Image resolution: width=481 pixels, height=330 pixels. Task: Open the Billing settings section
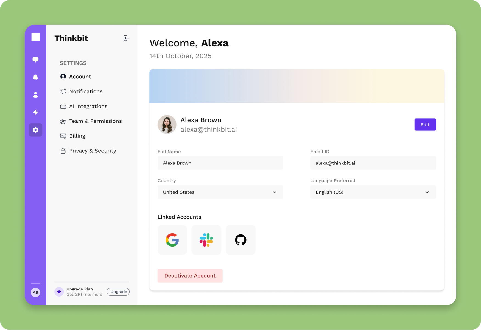[77, 136]
